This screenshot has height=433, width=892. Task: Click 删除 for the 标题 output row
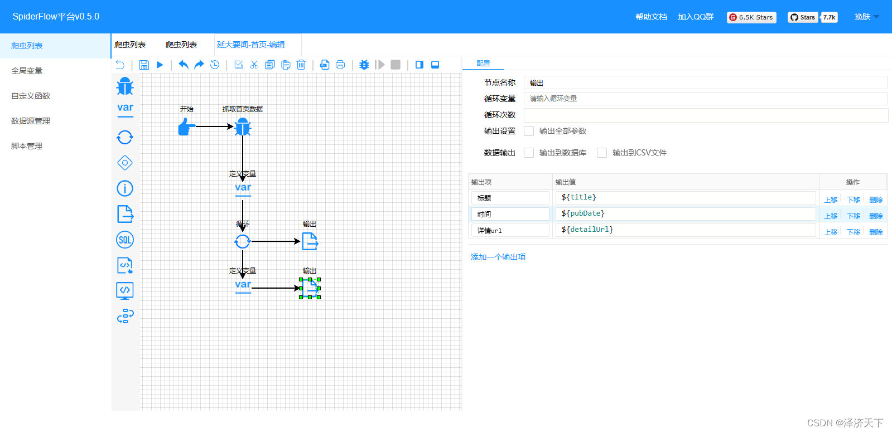(x=876, y=200)
